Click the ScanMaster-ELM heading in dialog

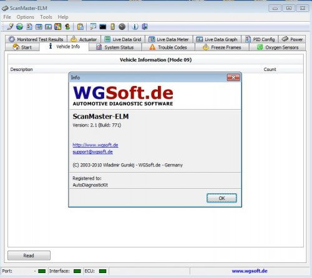[x=100, y=117]
